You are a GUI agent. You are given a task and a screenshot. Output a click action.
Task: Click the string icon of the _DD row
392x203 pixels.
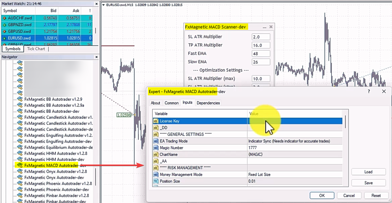tap(156, 128)
